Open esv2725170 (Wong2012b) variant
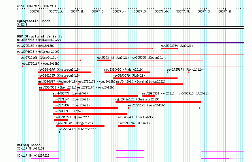This screenshot has height=162, width=252. (x=96, y=87)
